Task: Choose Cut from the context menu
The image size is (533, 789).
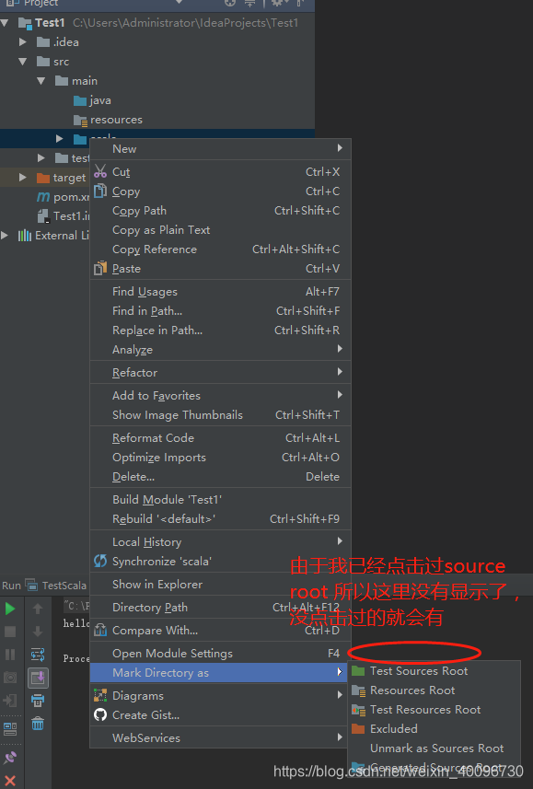Action: tap(220, 172)
